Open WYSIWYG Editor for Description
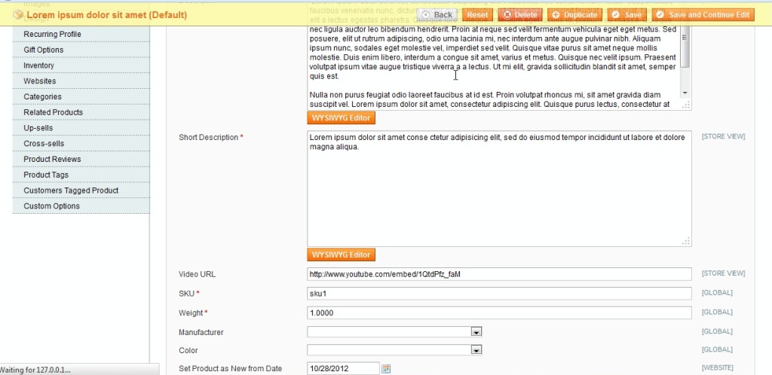The height and width of the screenshot is (375, 772). [x=341, y=118]
